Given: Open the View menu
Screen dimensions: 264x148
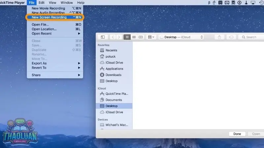Looking at the screenshot, I should (52, 3).
